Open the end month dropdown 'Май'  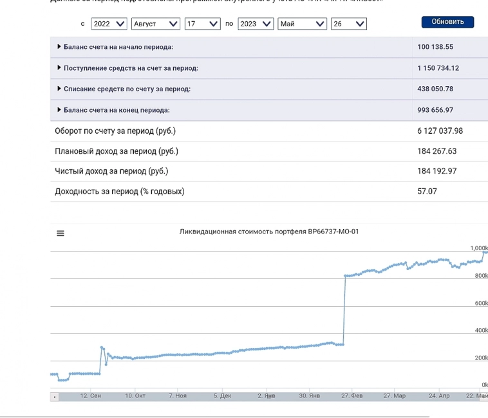click(x=302, y=24)
